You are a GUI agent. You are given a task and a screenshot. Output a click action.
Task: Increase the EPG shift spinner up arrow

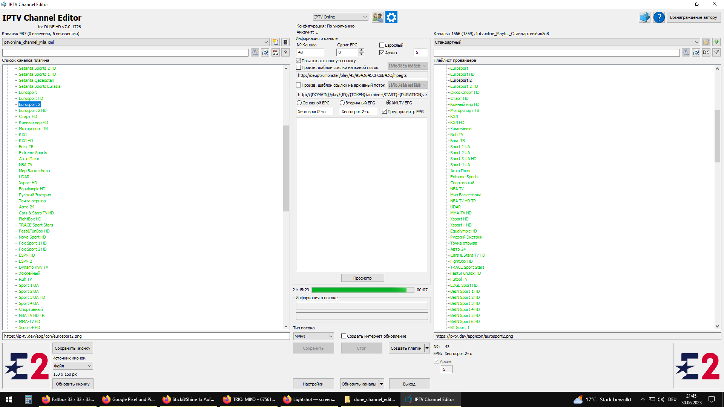click(x=361, y=50)
